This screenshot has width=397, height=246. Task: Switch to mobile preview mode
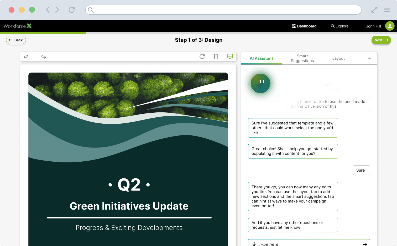[x=216, y=56]
